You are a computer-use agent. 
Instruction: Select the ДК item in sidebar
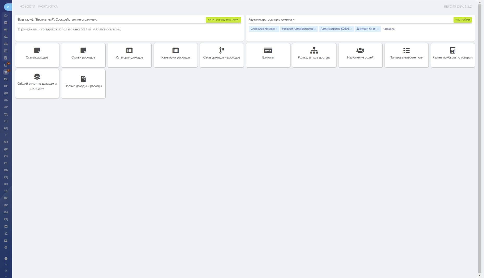click(6, 149)
